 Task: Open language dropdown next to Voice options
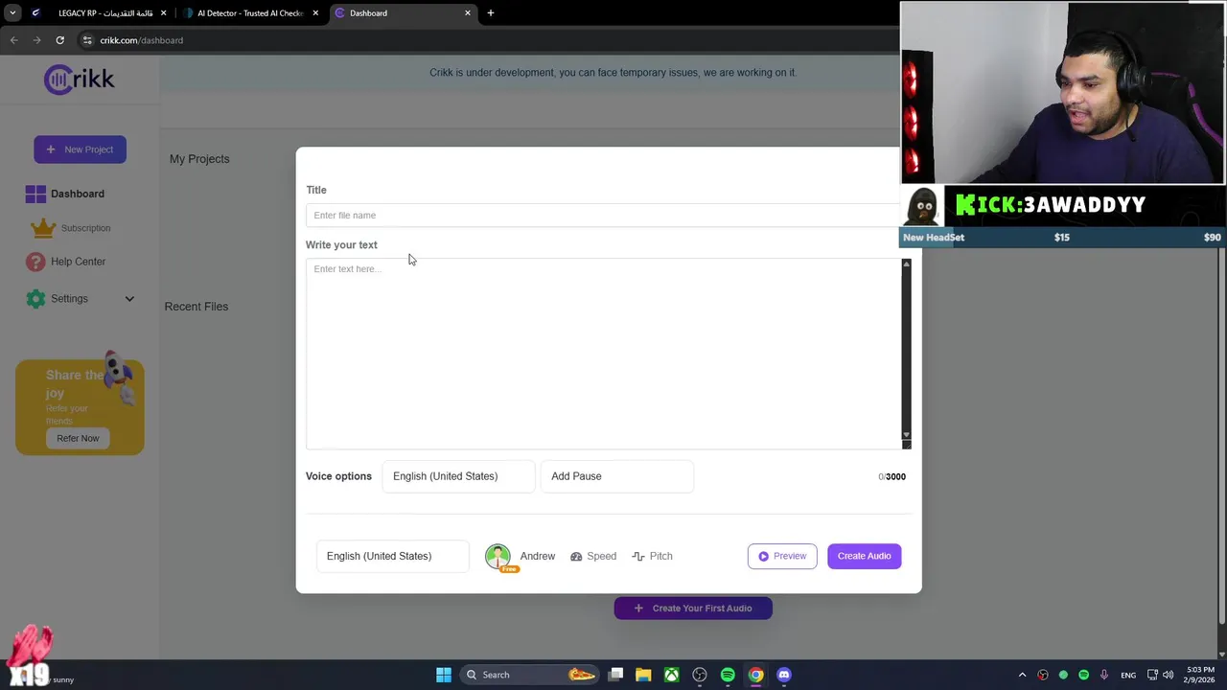[458, 476]
